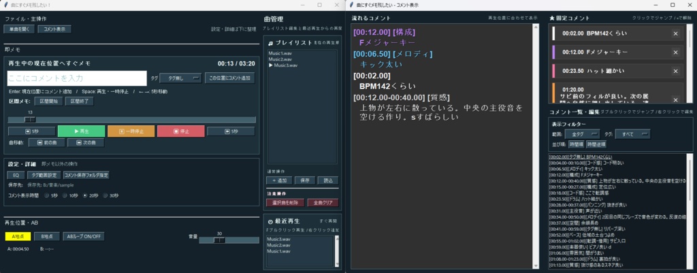This screenshot has width=697, height=273.
Task: Remove pinned comment Fメジャーキー with its X
Action: click(x=675, y=52)
